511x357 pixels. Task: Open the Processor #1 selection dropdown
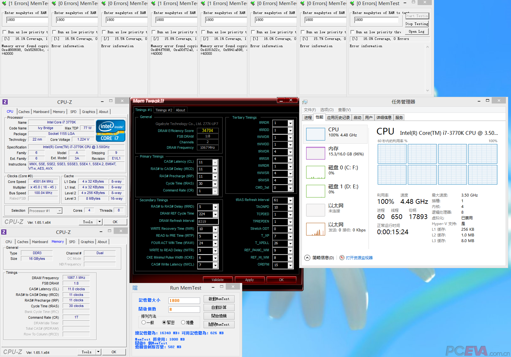tap(60, 211)
